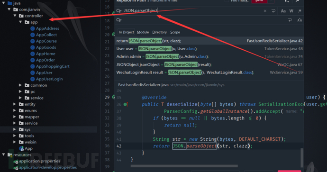
Task: Clear the JSON.parseObject search text
Action: click(265, 11)
